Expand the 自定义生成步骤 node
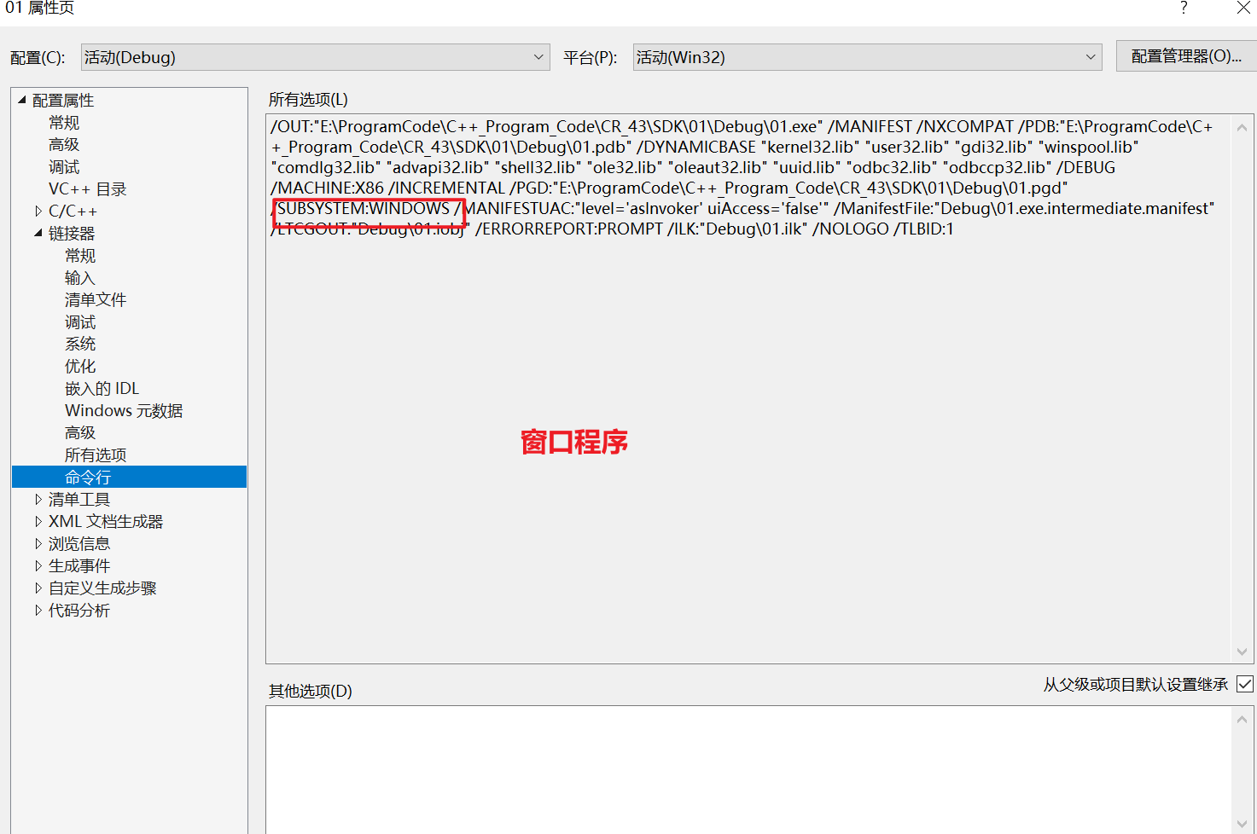Screen dimensions: 1257x834 tap(38, 588)
